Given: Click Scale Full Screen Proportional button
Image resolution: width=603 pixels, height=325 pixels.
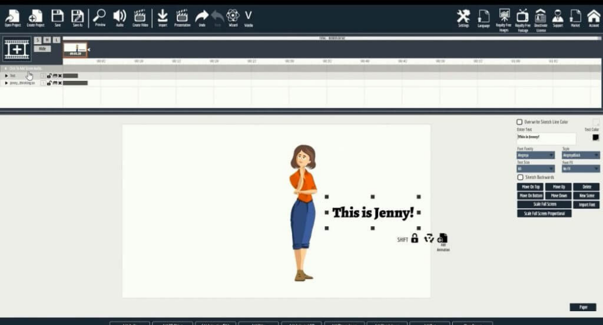Looking at the screenshot, I should coord(544,213).
